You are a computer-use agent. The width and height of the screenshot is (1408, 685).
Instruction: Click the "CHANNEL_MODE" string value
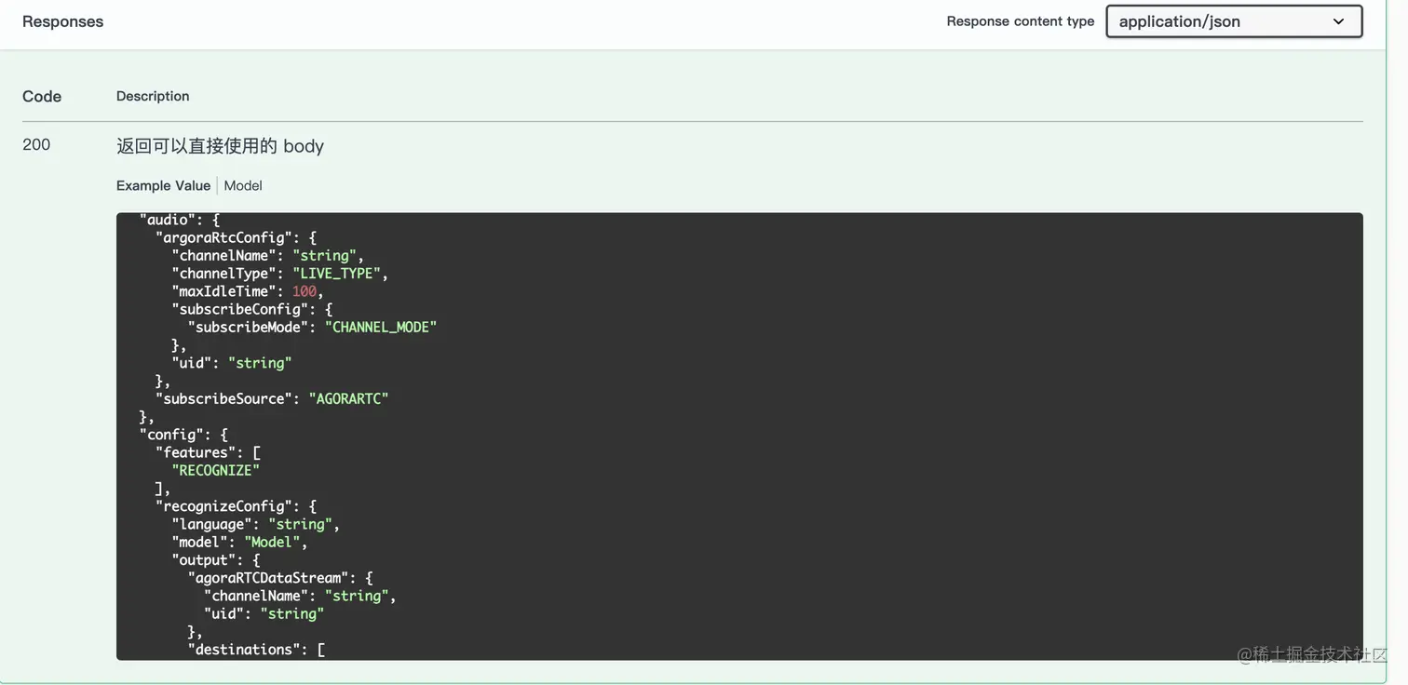tap(381, 328)
